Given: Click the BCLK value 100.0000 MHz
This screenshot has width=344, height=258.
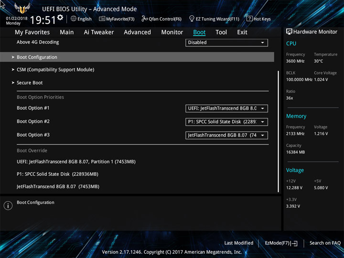Looking at the screenshot, I should pyautogui.click(x=299, y=80).
